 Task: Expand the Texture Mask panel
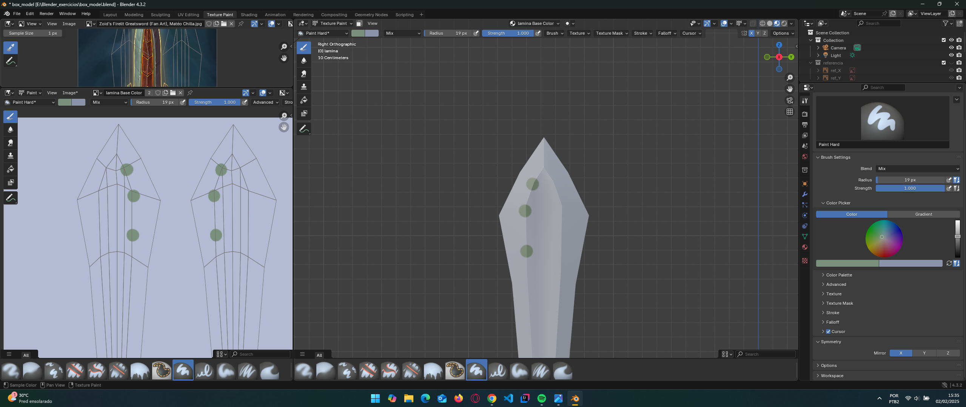pos(839,303)
